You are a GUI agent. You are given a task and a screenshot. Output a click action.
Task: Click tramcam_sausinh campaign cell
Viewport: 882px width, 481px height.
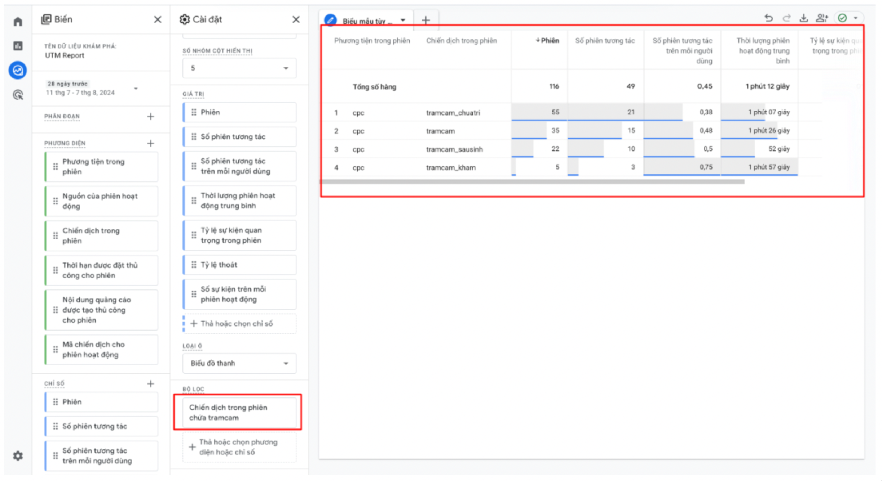[x=454, y=149]
